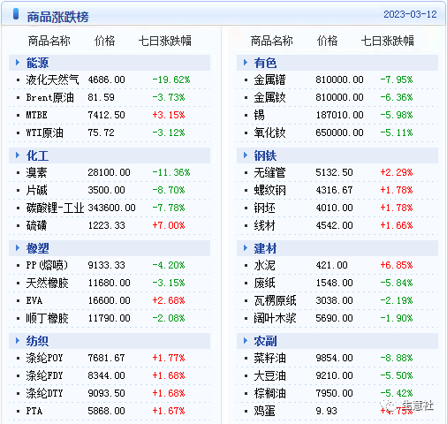447x424 pixels.
Task: Expand the 纺织 category arrow
Action: (18, 341)
